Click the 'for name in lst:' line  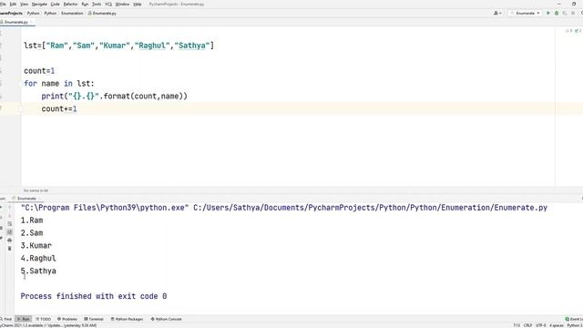point(59,84)
